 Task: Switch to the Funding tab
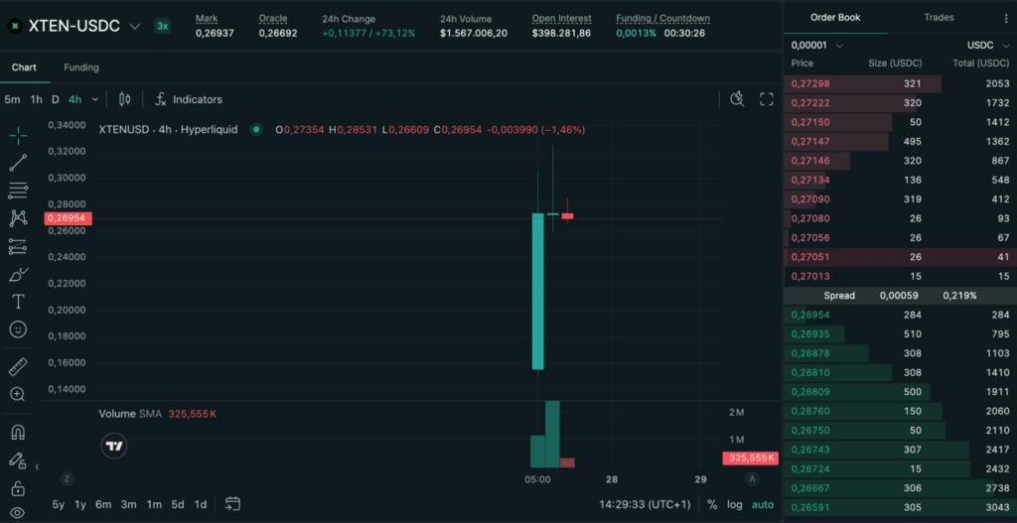coord(81,67)
